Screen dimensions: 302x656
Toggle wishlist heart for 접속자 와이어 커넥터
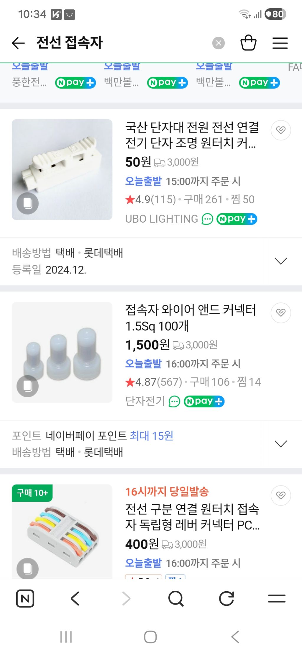[280, 313]
